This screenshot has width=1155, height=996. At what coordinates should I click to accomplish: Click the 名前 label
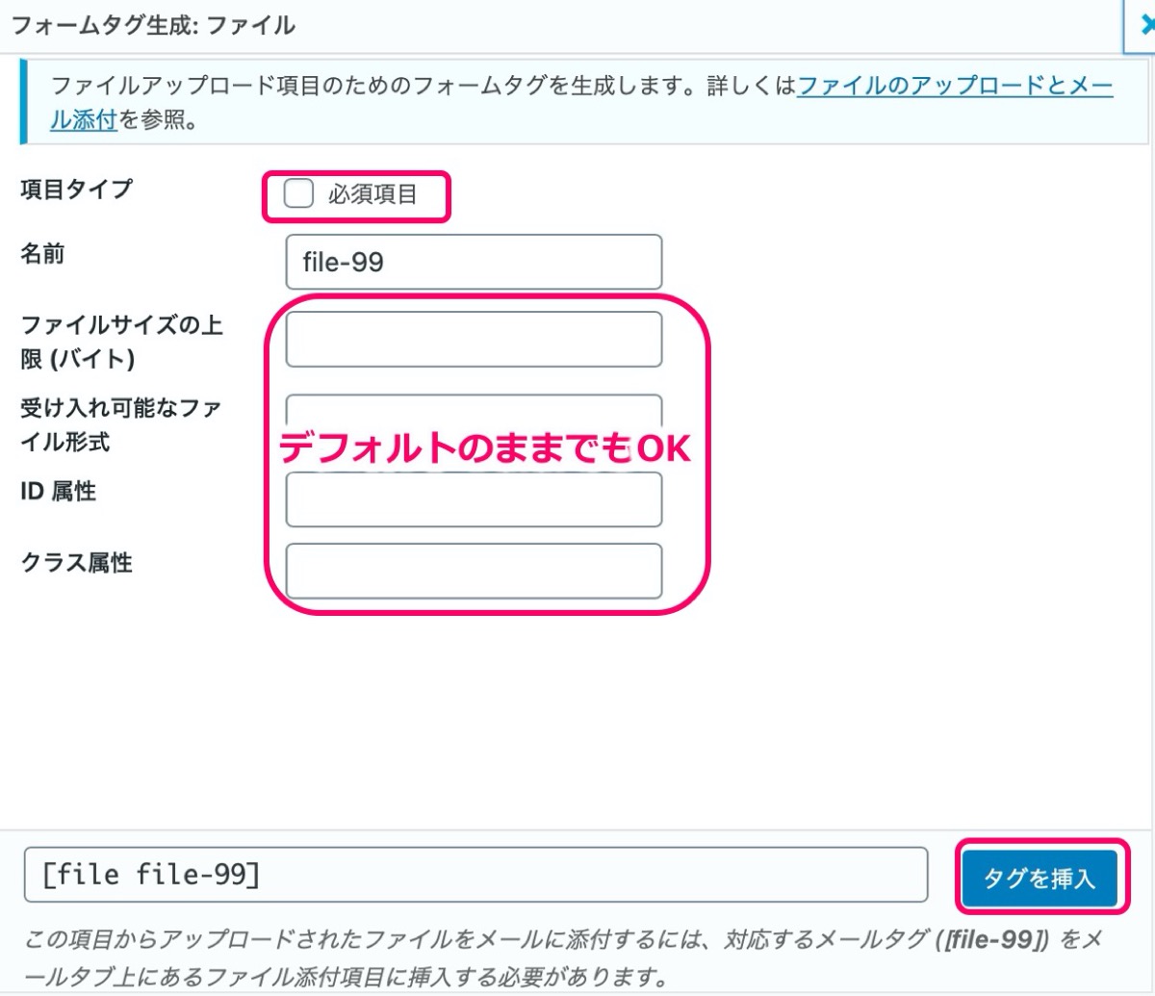tap(42, 254)
